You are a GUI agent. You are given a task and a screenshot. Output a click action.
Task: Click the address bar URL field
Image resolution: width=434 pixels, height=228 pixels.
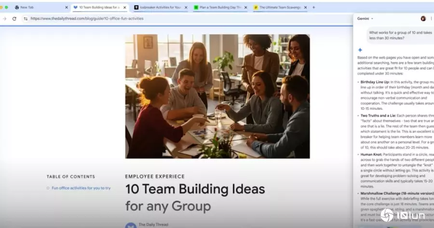[145, 18]
